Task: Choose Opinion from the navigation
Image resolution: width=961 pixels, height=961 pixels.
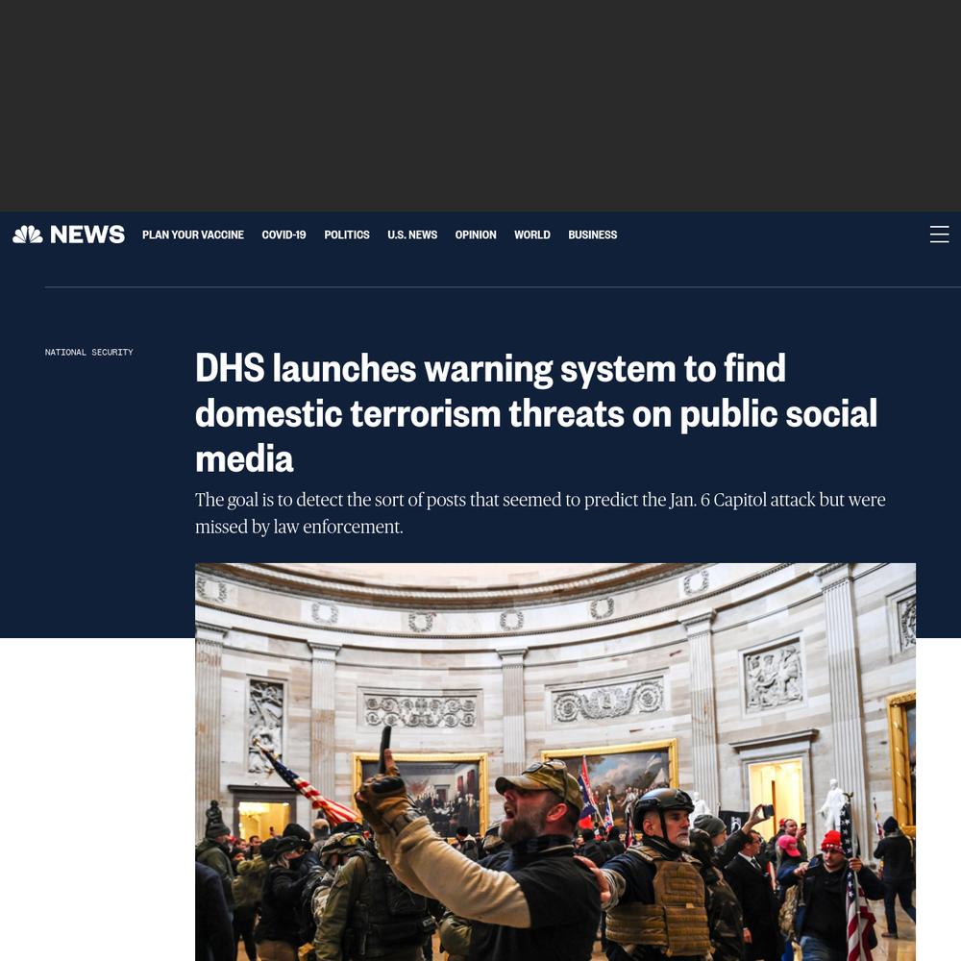Action: (476, 234)
